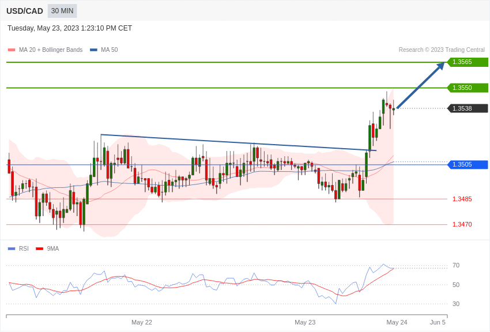Click the blue MA 50 legend swatch

tap(93, 50)
